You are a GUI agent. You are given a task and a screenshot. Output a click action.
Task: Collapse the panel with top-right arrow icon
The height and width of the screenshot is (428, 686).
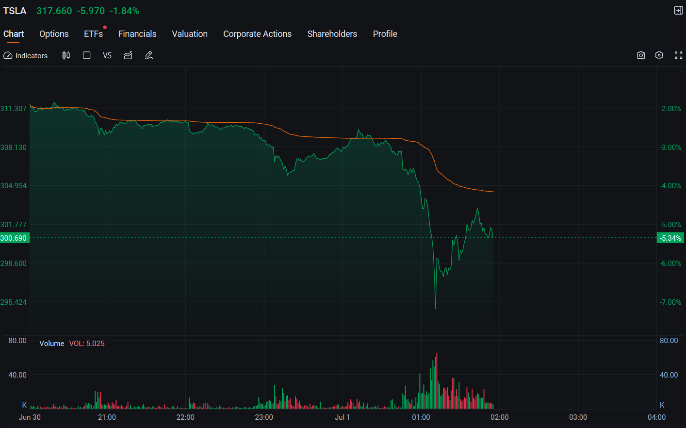(x=679, y=10)
